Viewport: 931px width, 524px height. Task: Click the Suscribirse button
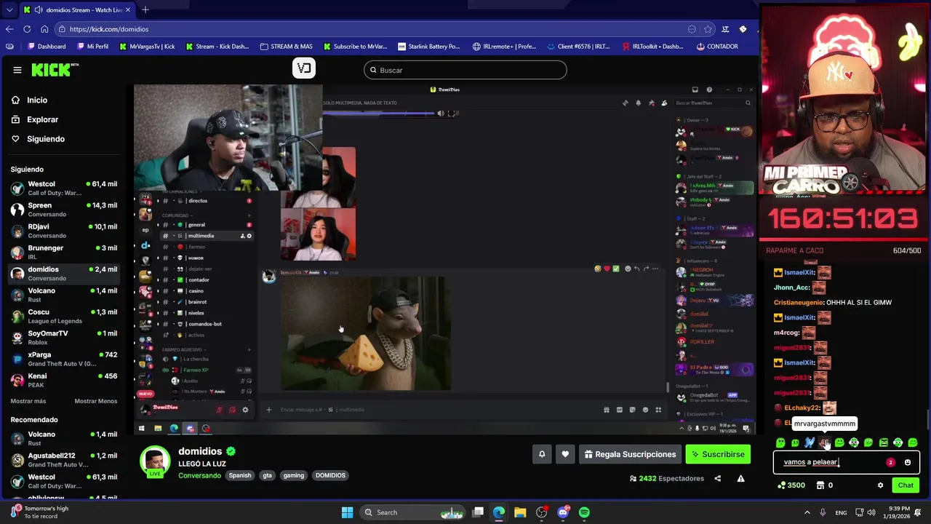[x=718, y=454]
